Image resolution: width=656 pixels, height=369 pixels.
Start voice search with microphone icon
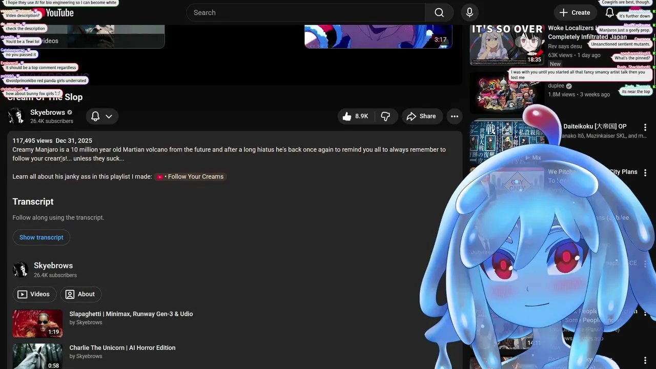(469, 12)
